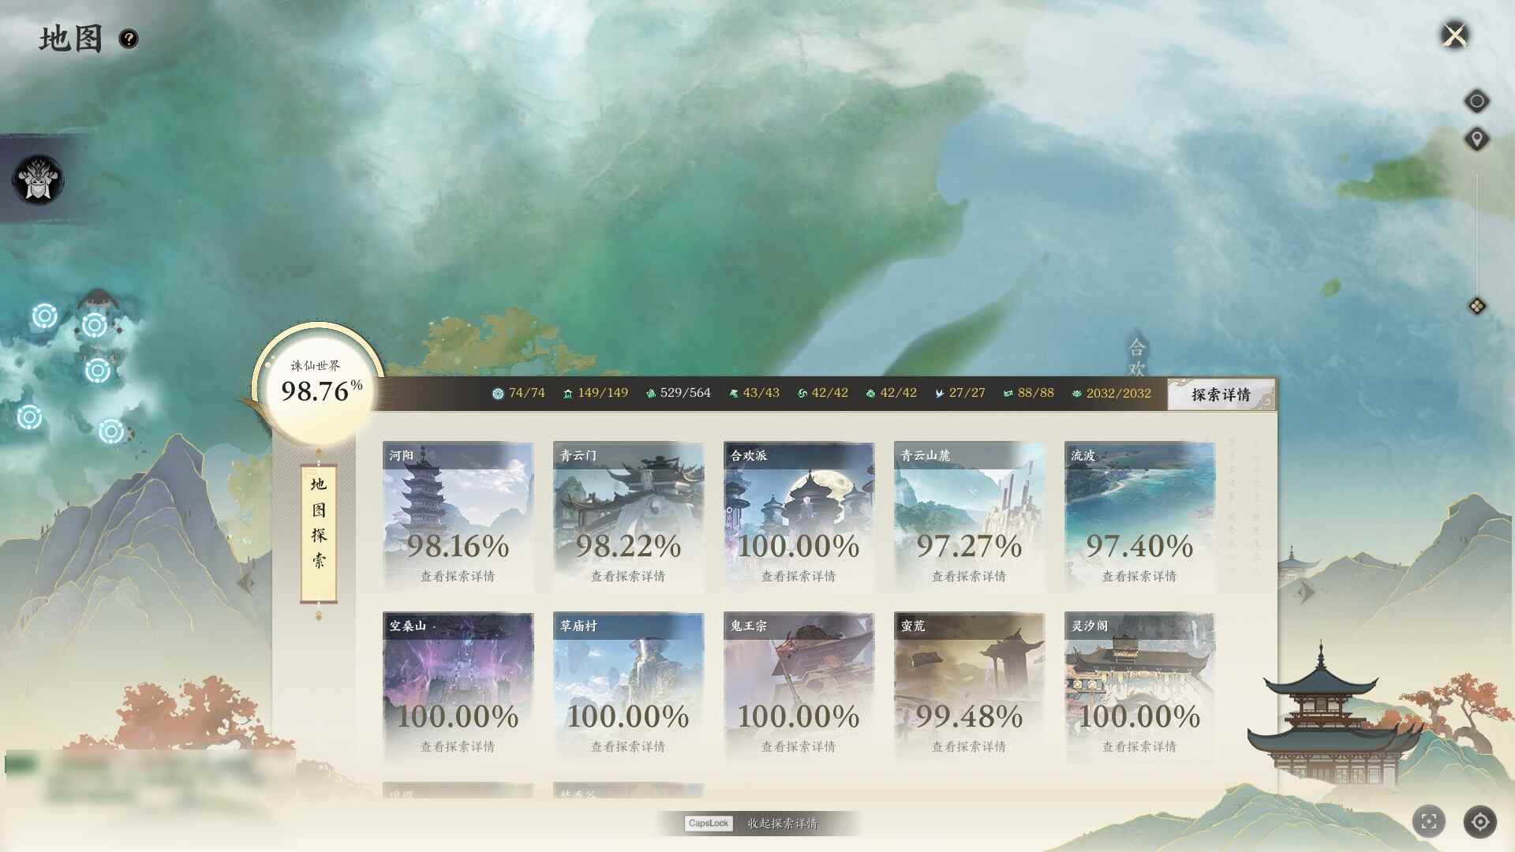The height and width of the screenshot is (852, 1515).
Task: Open the 鬼王宗 region card
Action: coord(799,686)
